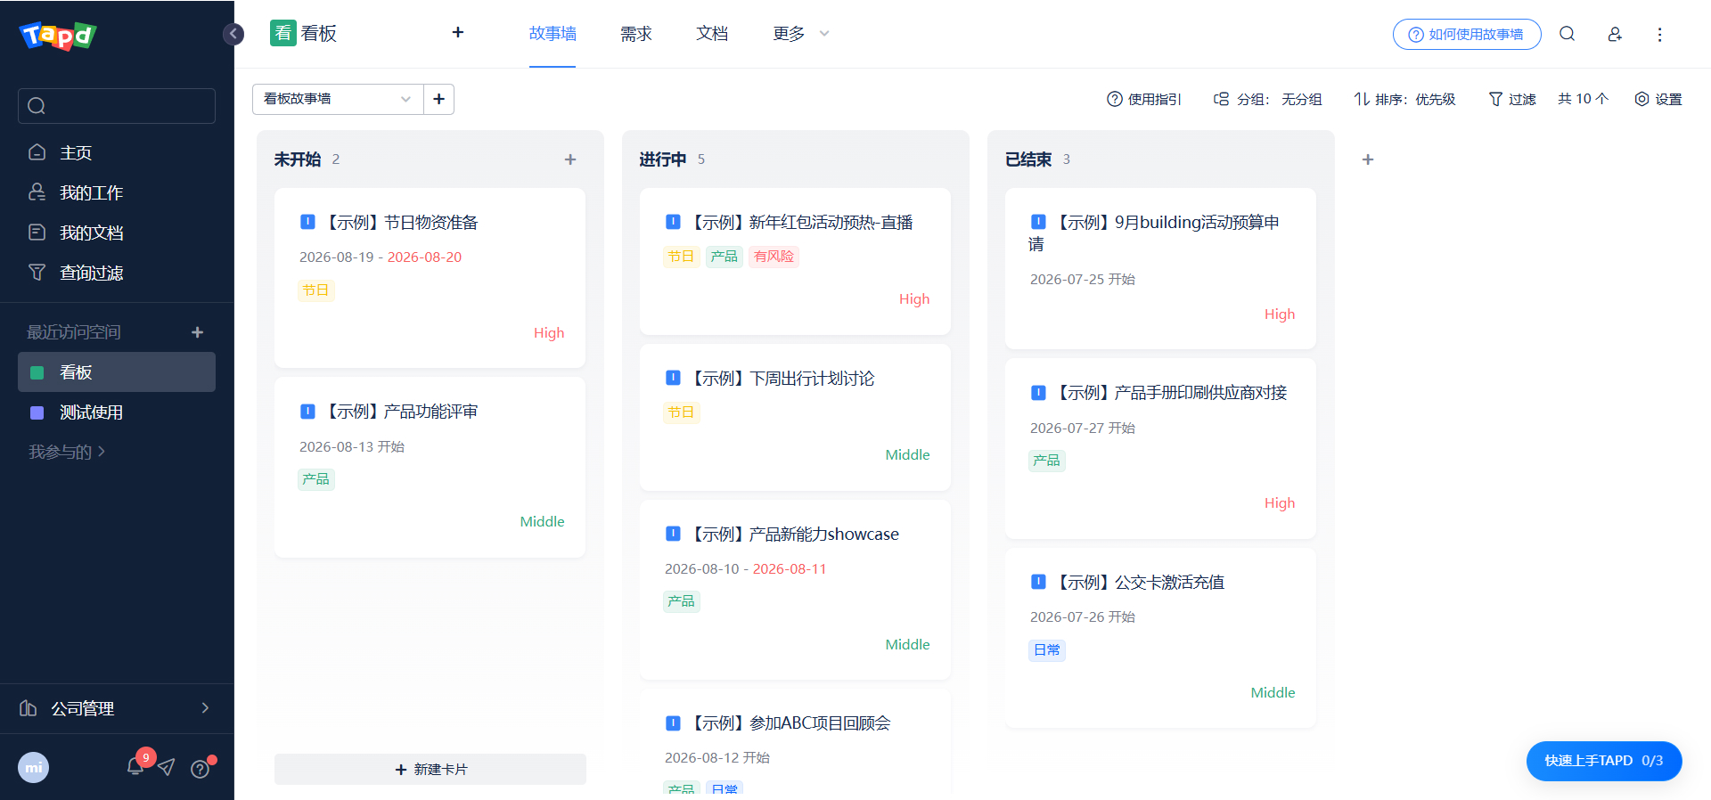Click the sidebar search field
1711x800 pixels.
pyautogui.click(x=117, y=106)
